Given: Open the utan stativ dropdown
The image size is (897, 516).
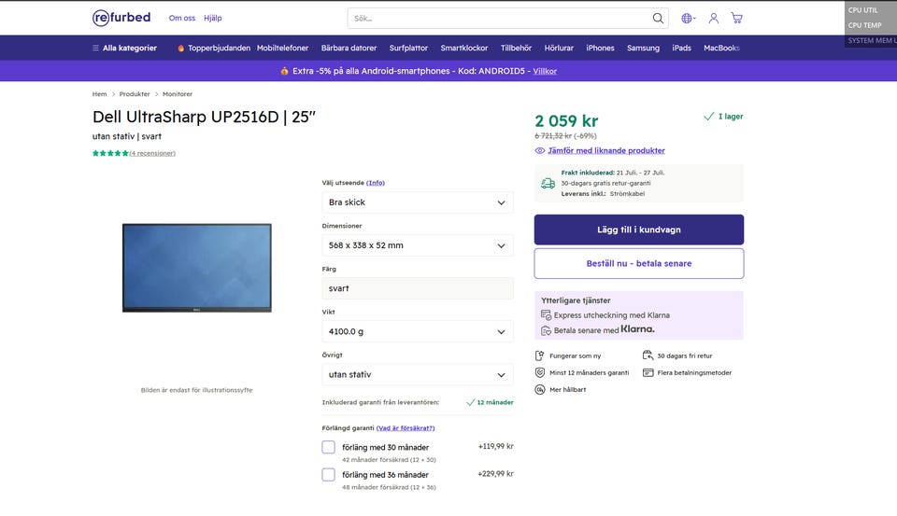Looking at the screenshot, I should click(x=418, y=374).
